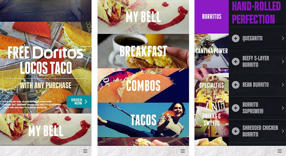Tap the Order Now button

point(79,102)
